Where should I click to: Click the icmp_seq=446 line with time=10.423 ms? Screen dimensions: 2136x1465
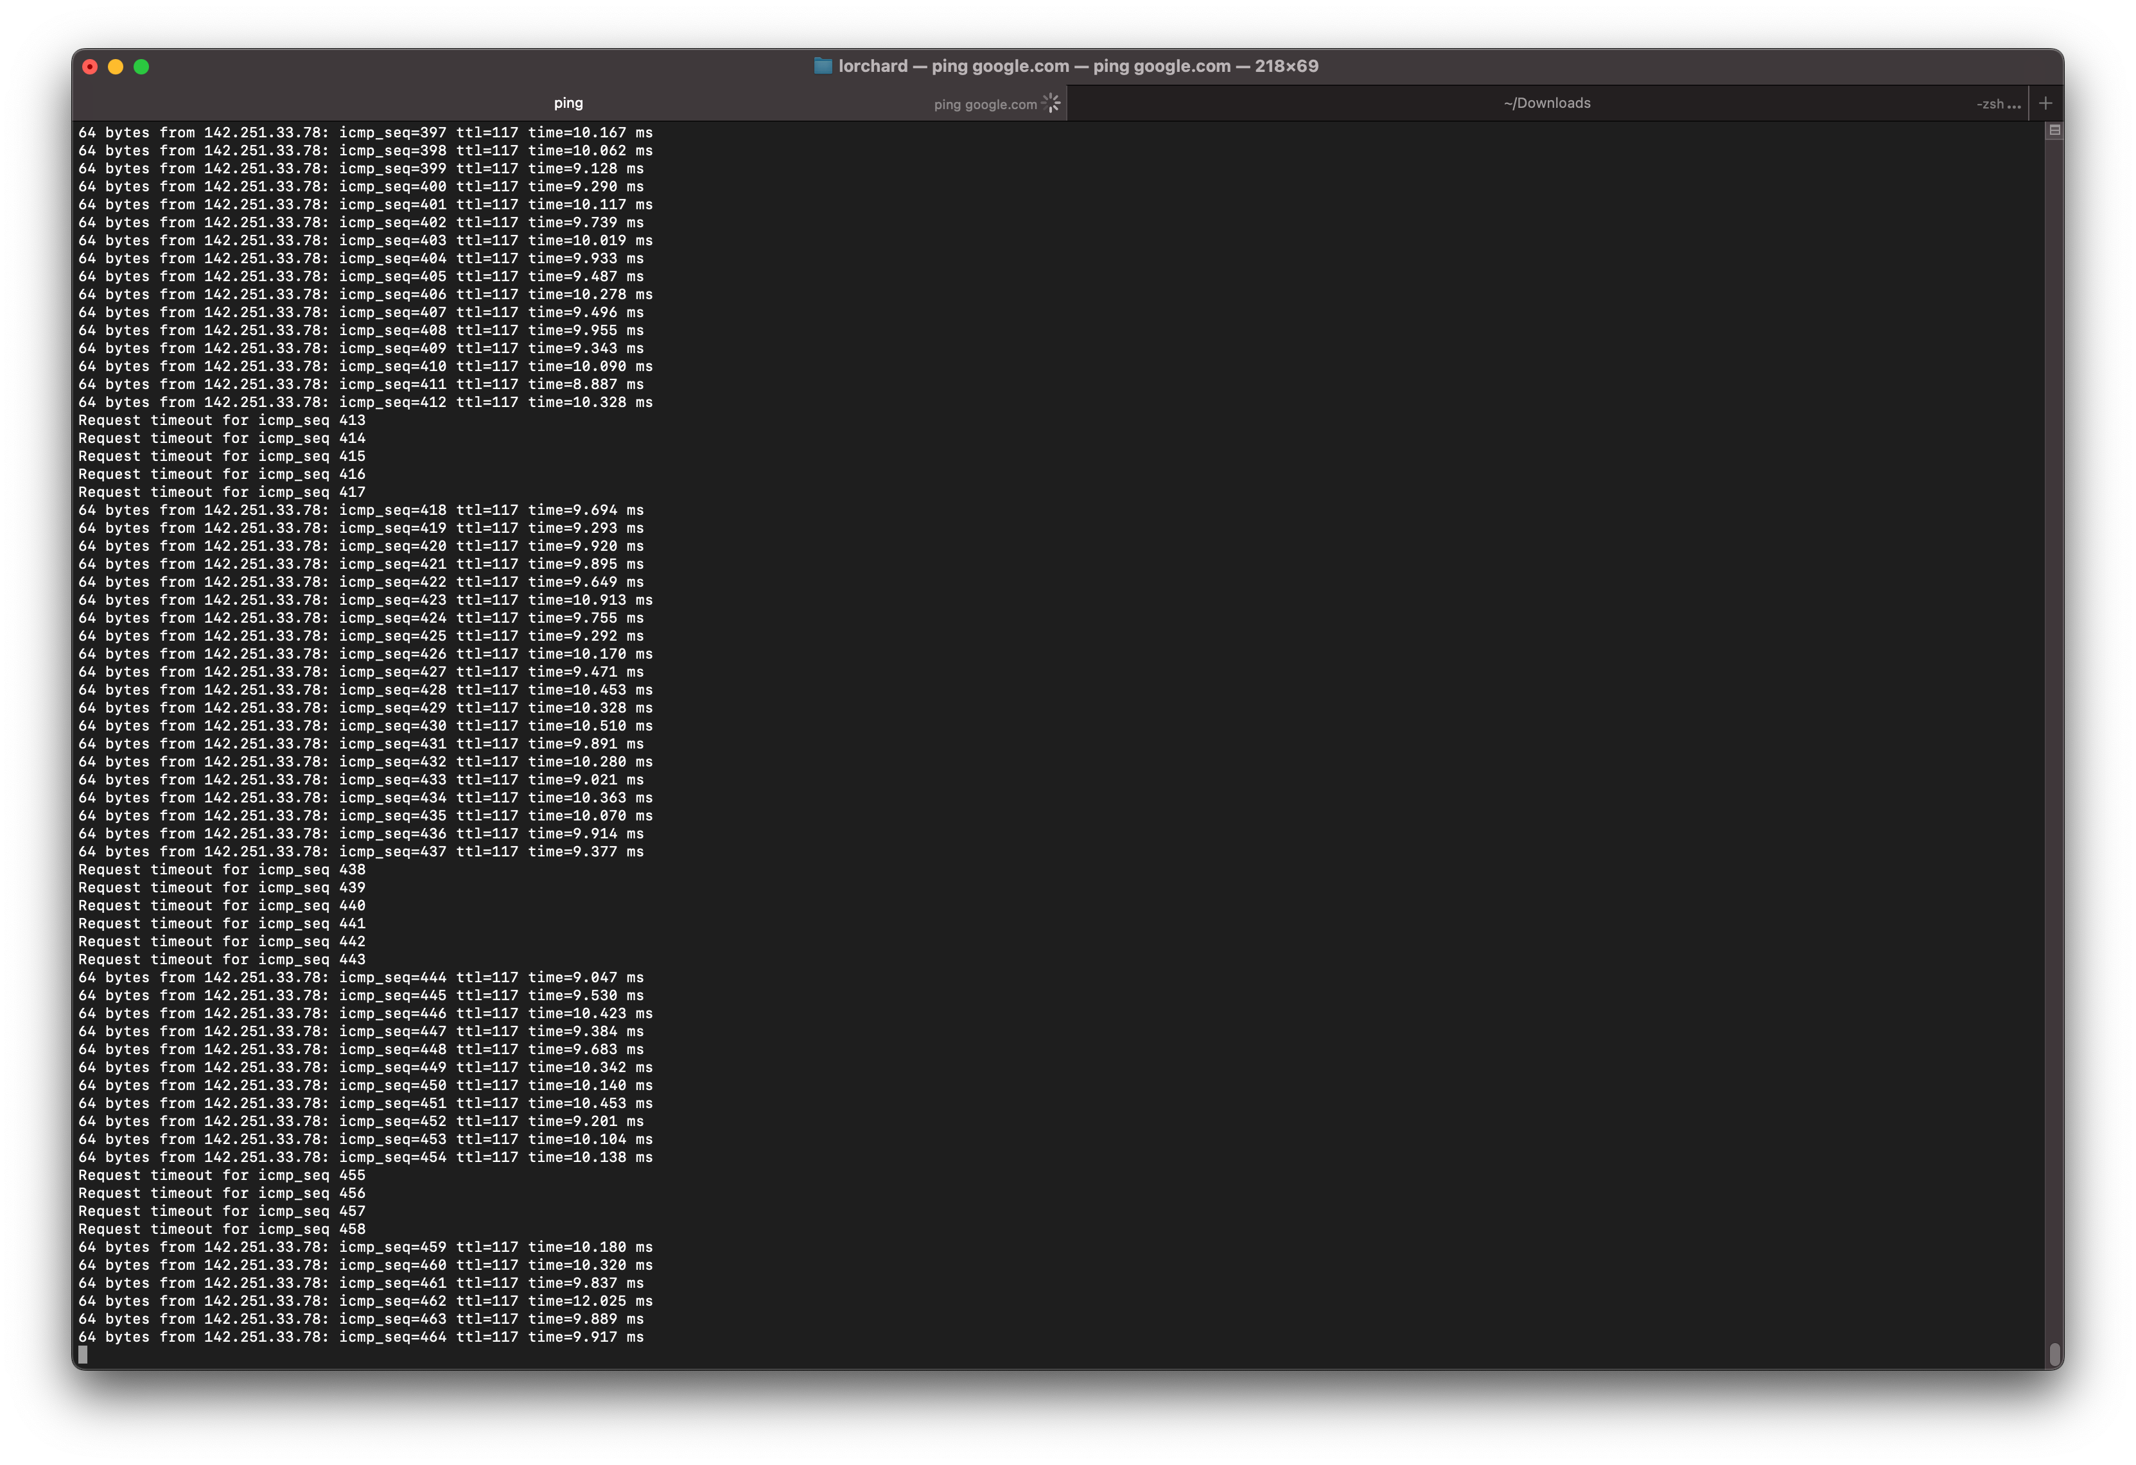(x=365, y=1013)
